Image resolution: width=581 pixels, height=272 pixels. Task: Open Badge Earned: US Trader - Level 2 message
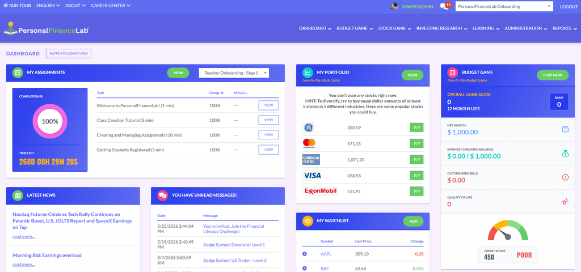click(235, 261)
